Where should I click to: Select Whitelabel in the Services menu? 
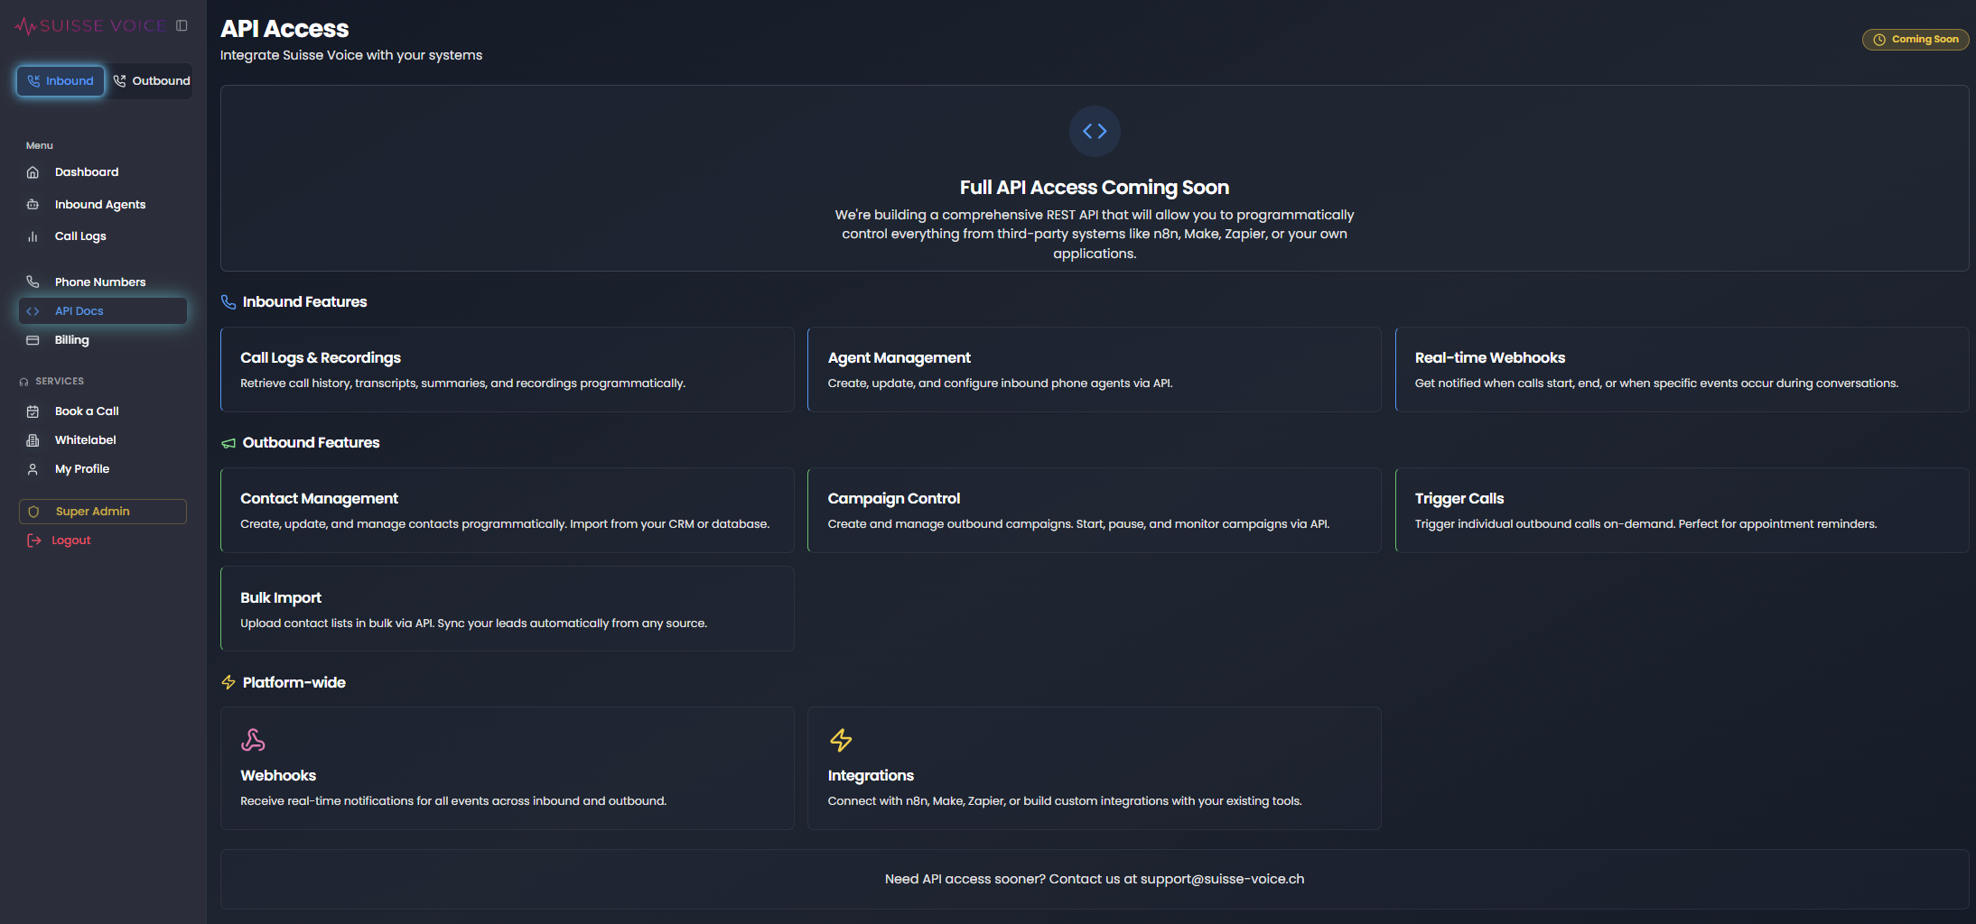pyautogui.click(x=85, y=439)
